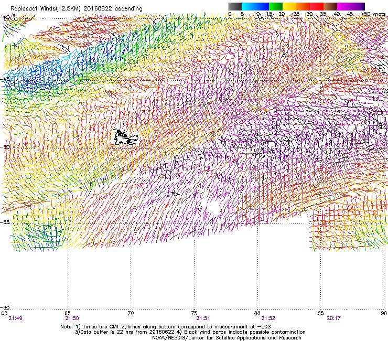Click the 20:17 time label

[x=333, y=318]
